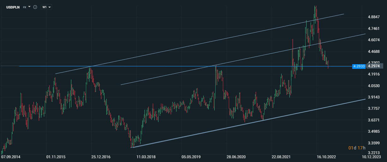Image resolution: width=387 pixels, height=162 pixels.
Task: Click the 4.8847 price axis label
Action: (373, 17)
